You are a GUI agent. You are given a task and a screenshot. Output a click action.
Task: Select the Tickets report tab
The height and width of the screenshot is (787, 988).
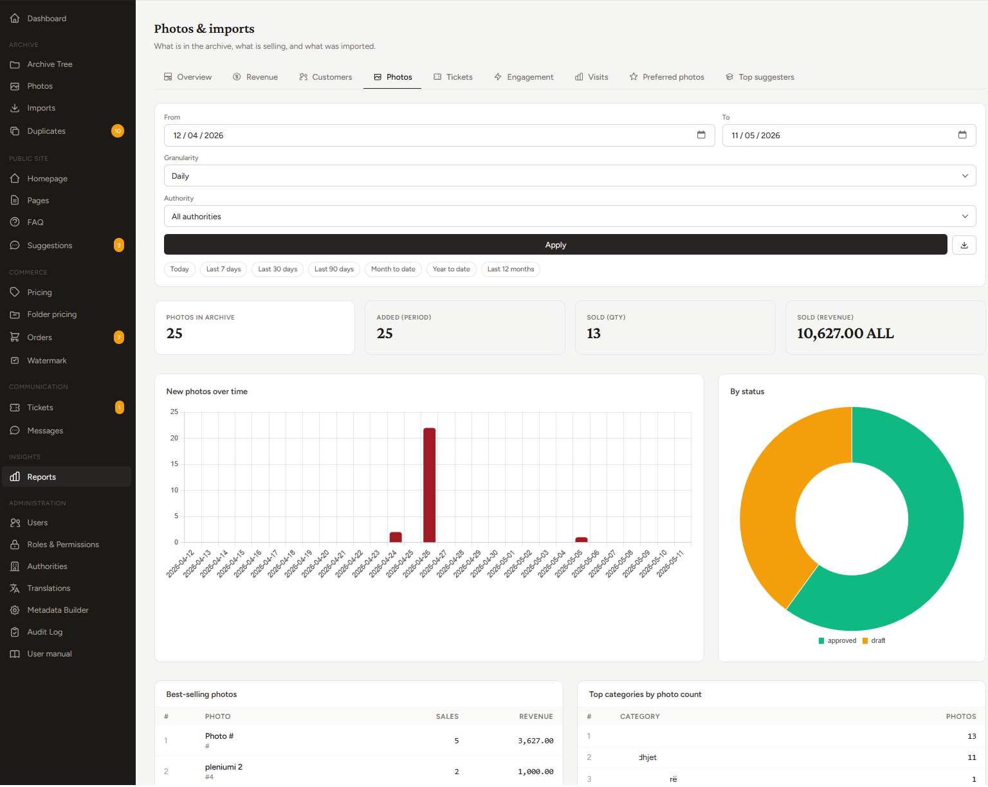point(453,77)
